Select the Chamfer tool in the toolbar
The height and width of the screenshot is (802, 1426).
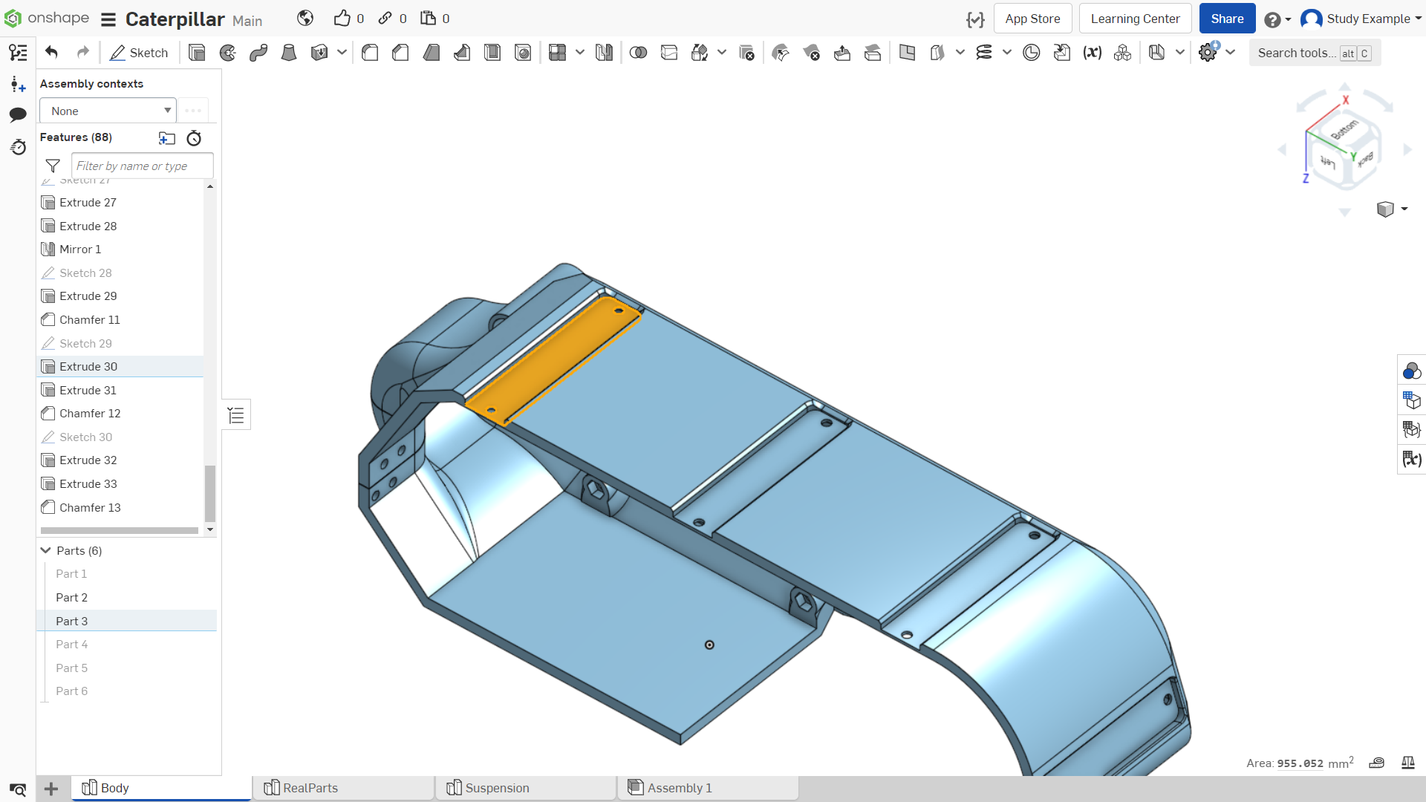pos(400,53)
